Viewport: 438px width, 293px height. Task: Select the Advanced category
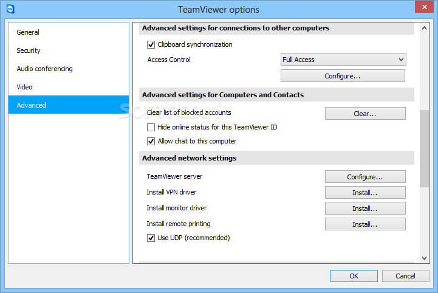[x=32, y=105]
